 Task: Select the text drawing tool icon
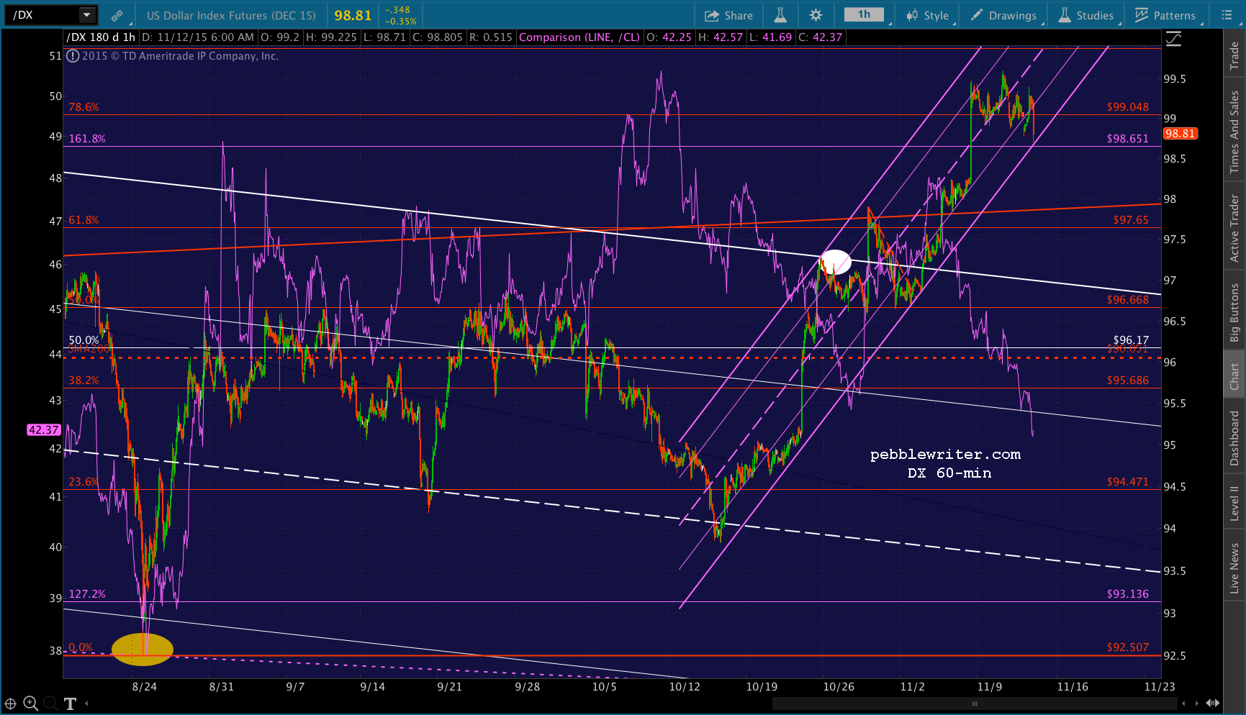coord(70,703)
